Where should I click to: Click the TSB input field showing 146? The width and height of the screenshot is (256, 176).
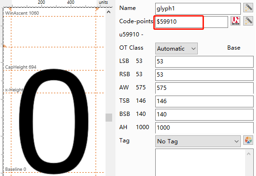[204, 101]
